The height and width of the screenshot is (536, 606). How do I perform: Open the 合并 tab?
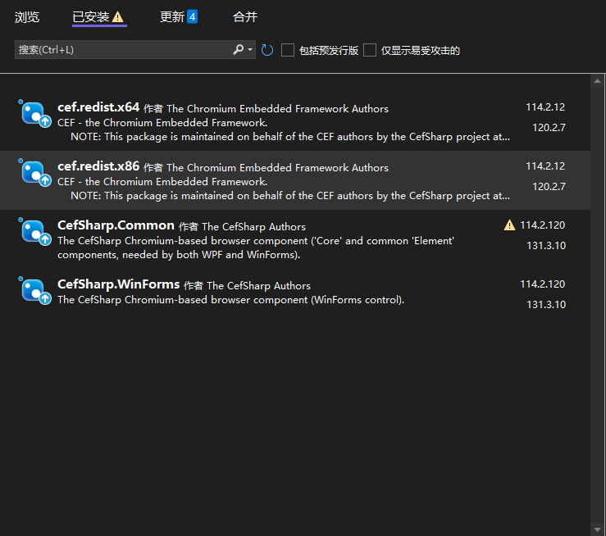click(245, 17)
